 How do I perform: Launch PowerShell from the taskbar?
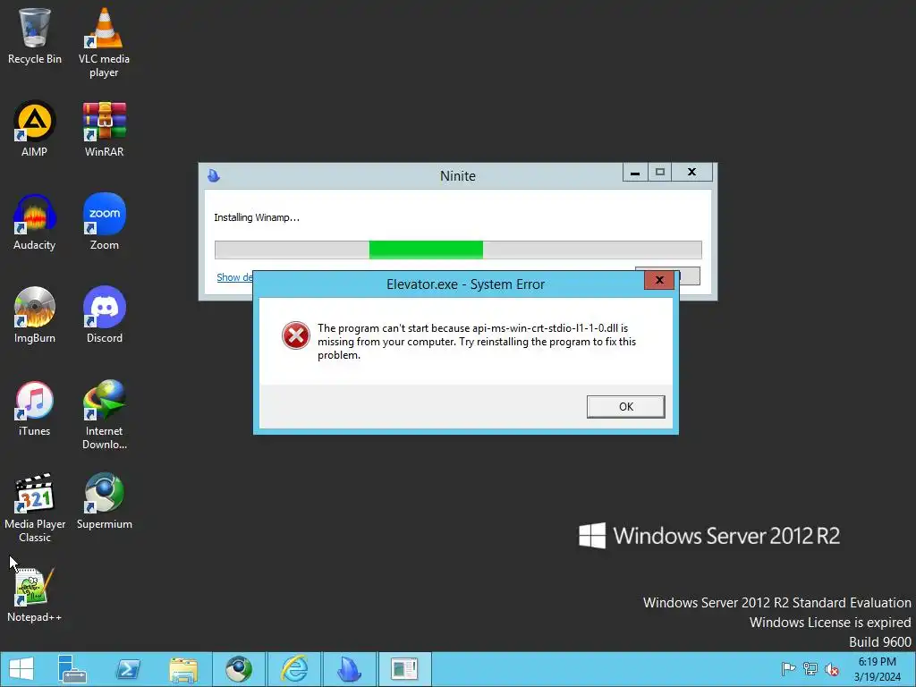coord(128,669)
